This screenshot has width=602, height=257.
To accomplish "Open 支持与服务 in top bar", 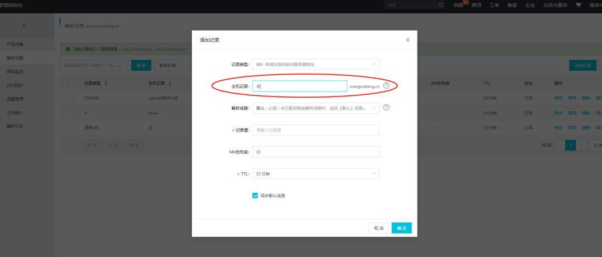I will coord(555,5).
